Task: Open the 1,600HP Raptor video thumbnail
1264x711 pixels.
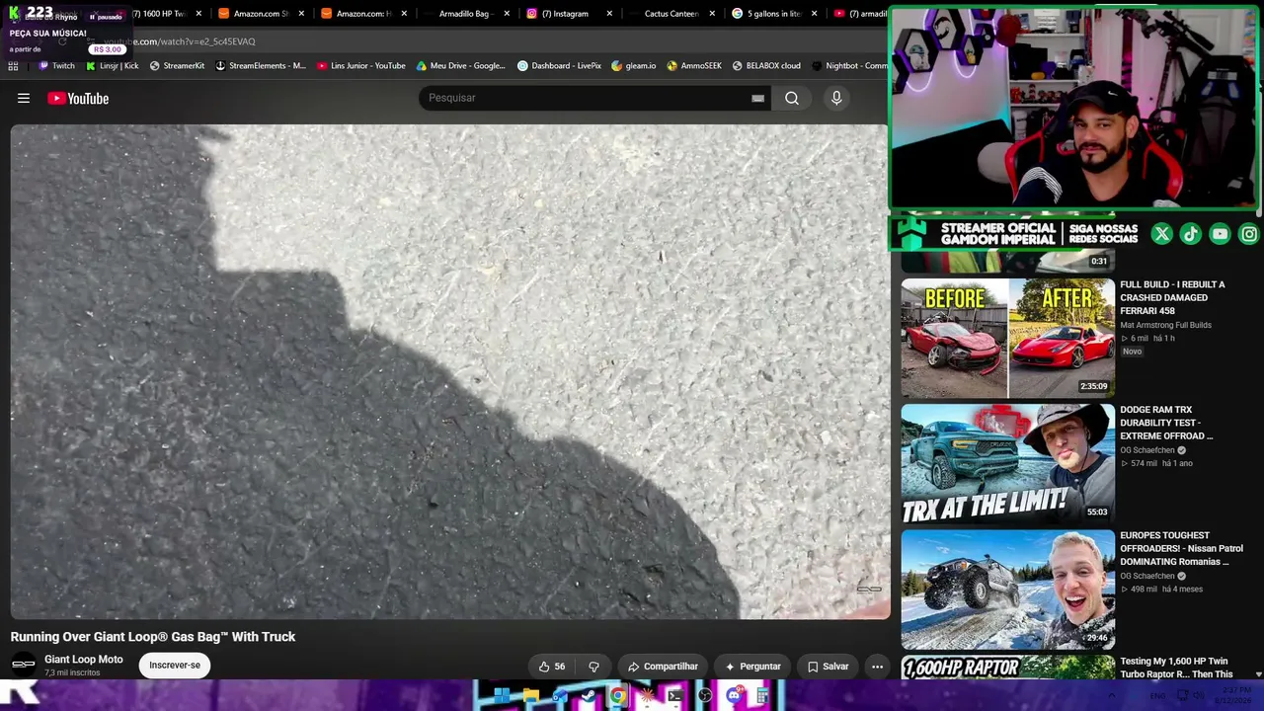Action: [x=1007, y=668]
